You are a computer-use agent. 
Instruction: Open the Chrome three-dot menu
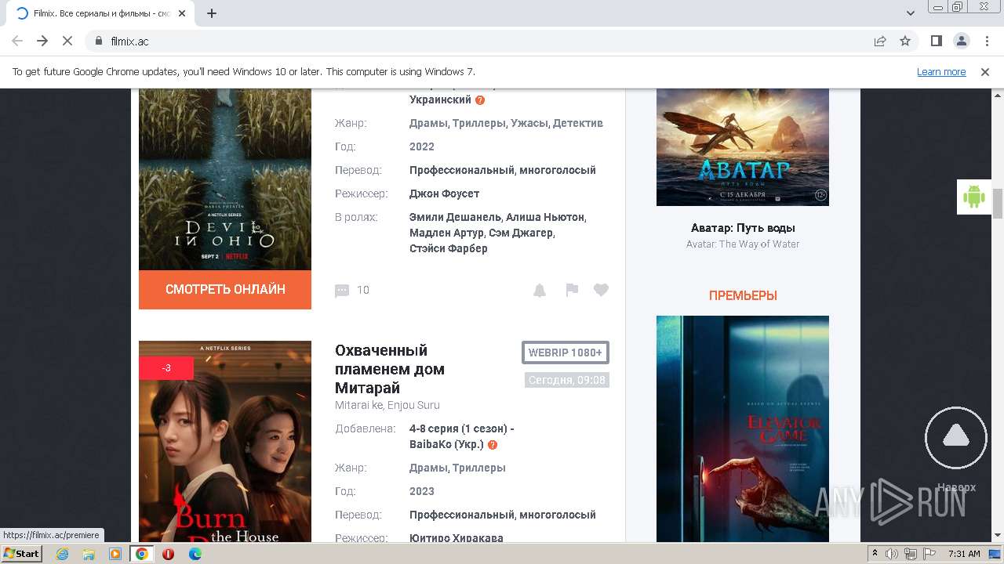pos(985,41)
